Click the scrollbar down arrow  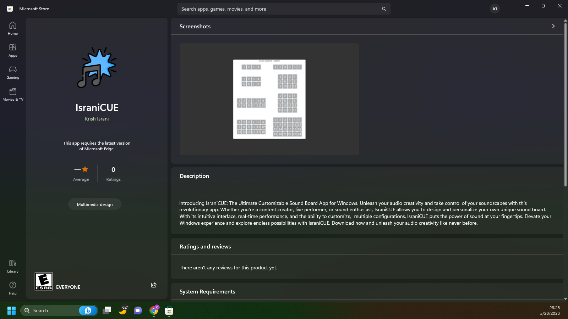(x=565, y=299)
